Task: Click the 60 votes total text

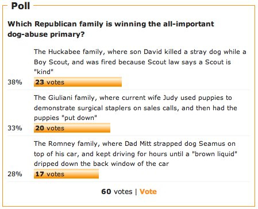Action: coord(117,192)
